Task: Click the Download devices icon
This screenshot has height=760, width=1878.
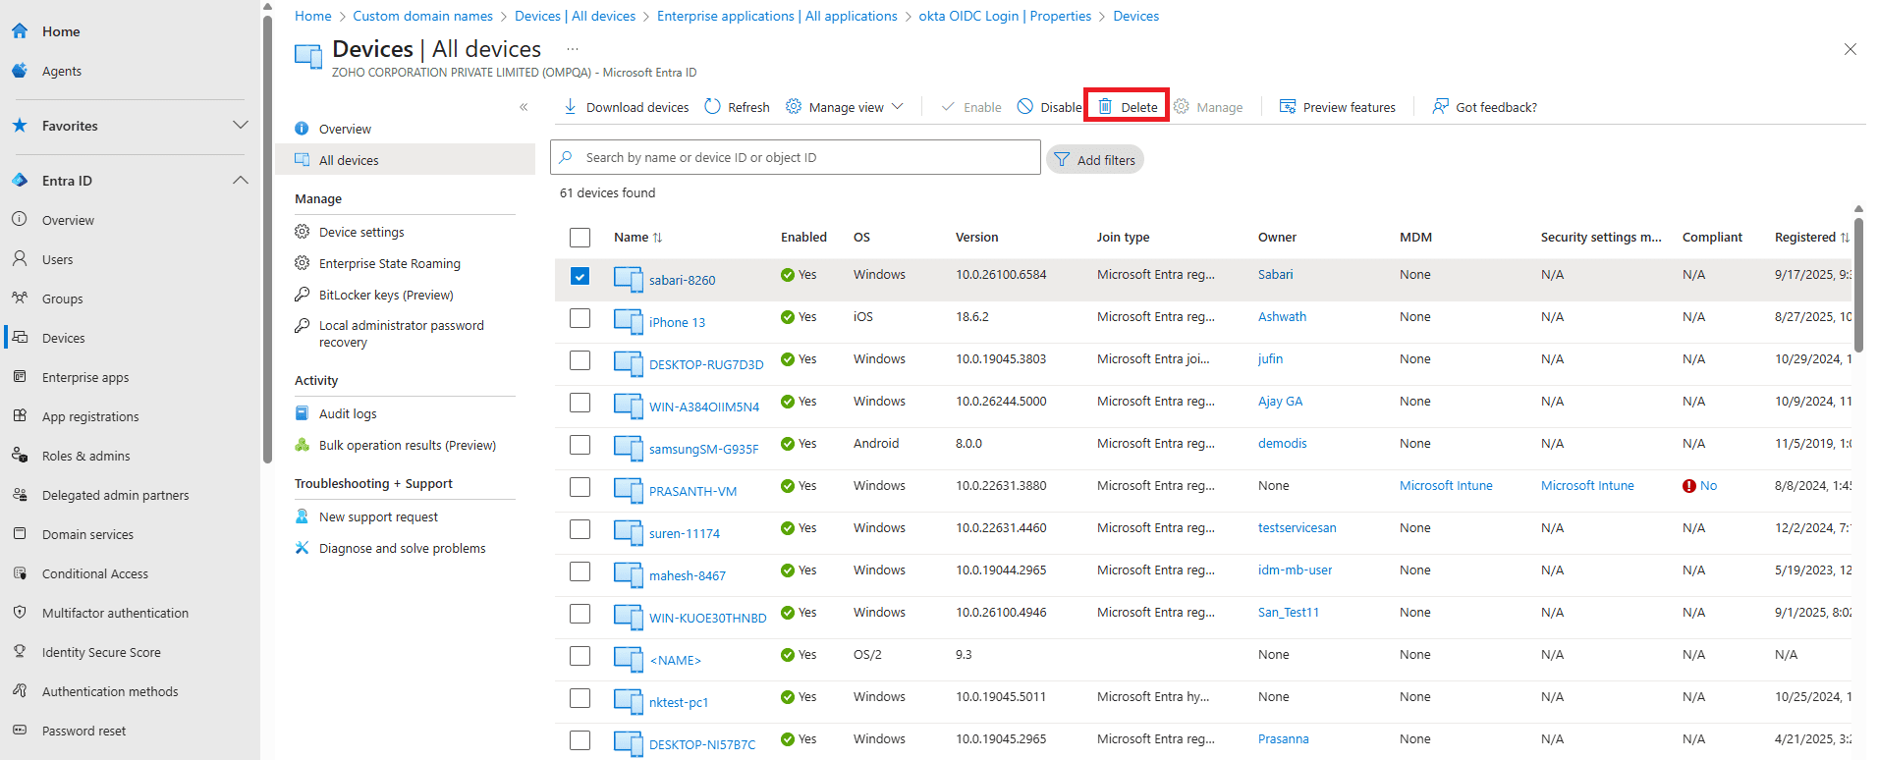Action: (x=570, y=106)
